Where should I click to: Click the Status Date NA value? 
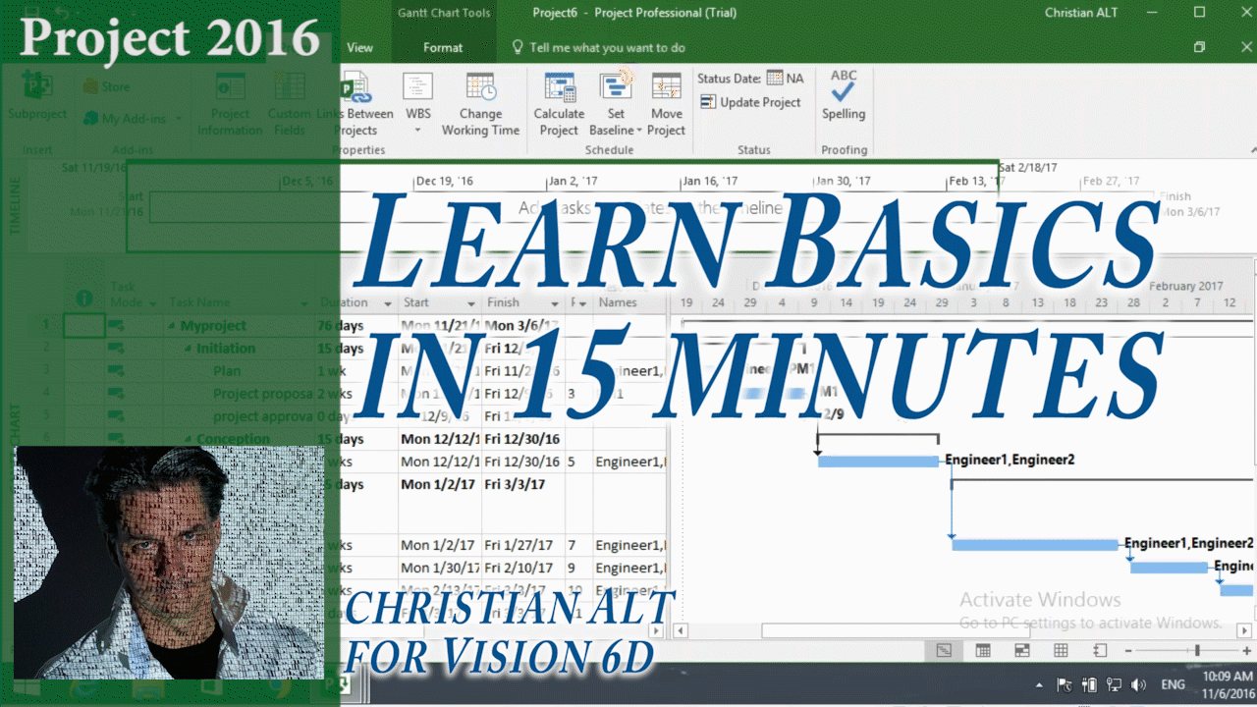794,79
